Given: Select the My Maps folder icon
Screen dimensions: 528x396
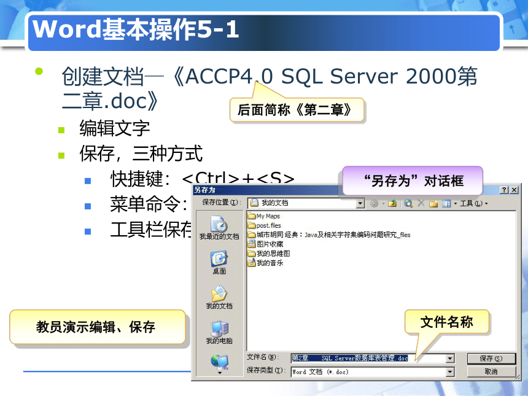Looking at the screenshot, I should click(x=252, y=216).
